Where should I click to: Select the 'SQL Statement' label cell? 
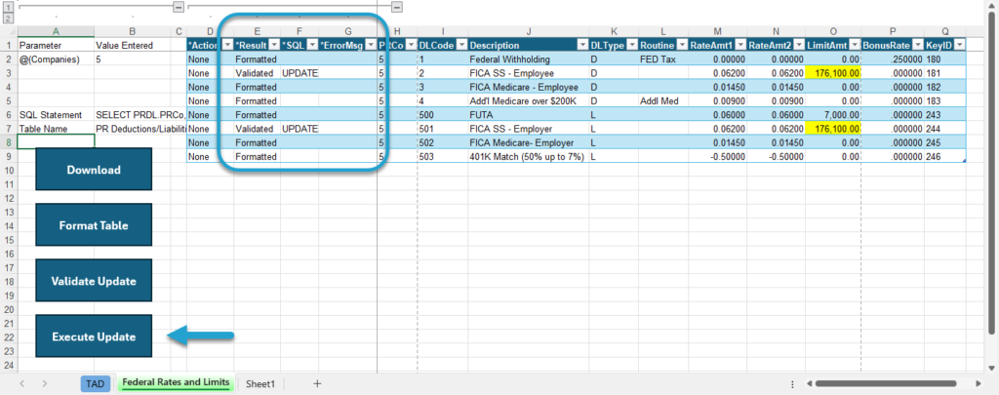56,115
